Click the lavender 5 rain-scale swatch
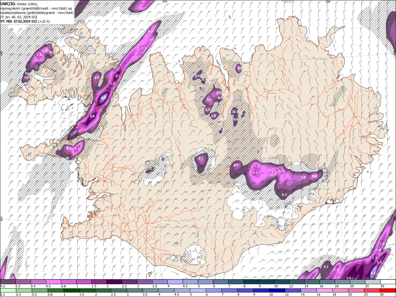The image size is (396, 297). (198, 290)
